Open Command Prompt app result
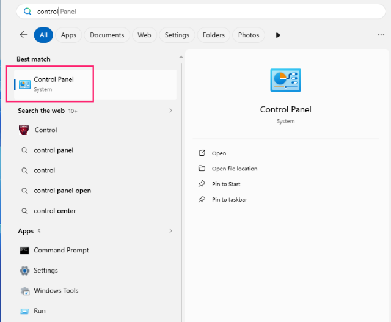391x322 pixels. [95, 250]
